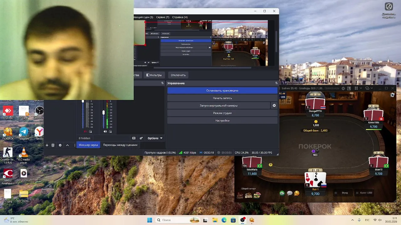Select player Kelvin1986 at the table

(373, 117)
